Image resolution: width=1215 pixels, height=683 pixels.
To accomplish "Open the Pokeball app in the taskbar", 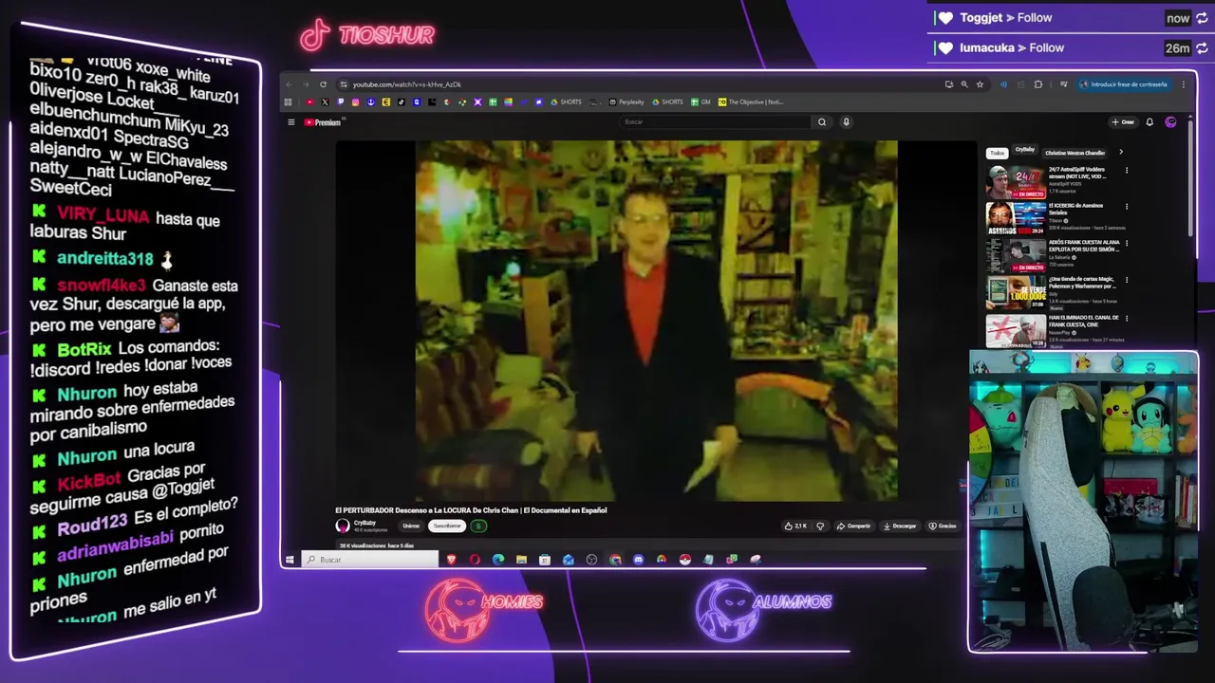I will (684, 560).
